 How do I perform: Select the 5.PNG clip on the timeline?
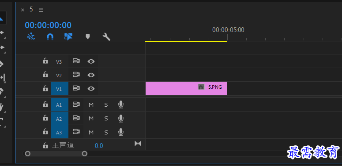coord(186,88)
